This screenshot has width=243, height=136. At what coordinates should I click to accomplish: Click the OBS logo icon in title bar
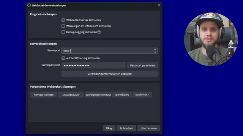(29, 5)
